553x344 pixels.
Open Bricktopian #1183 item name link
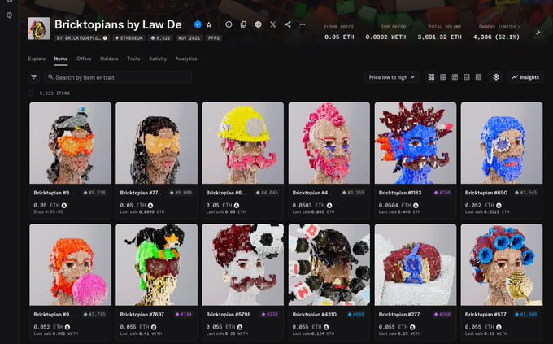click(x=400, y=193)
